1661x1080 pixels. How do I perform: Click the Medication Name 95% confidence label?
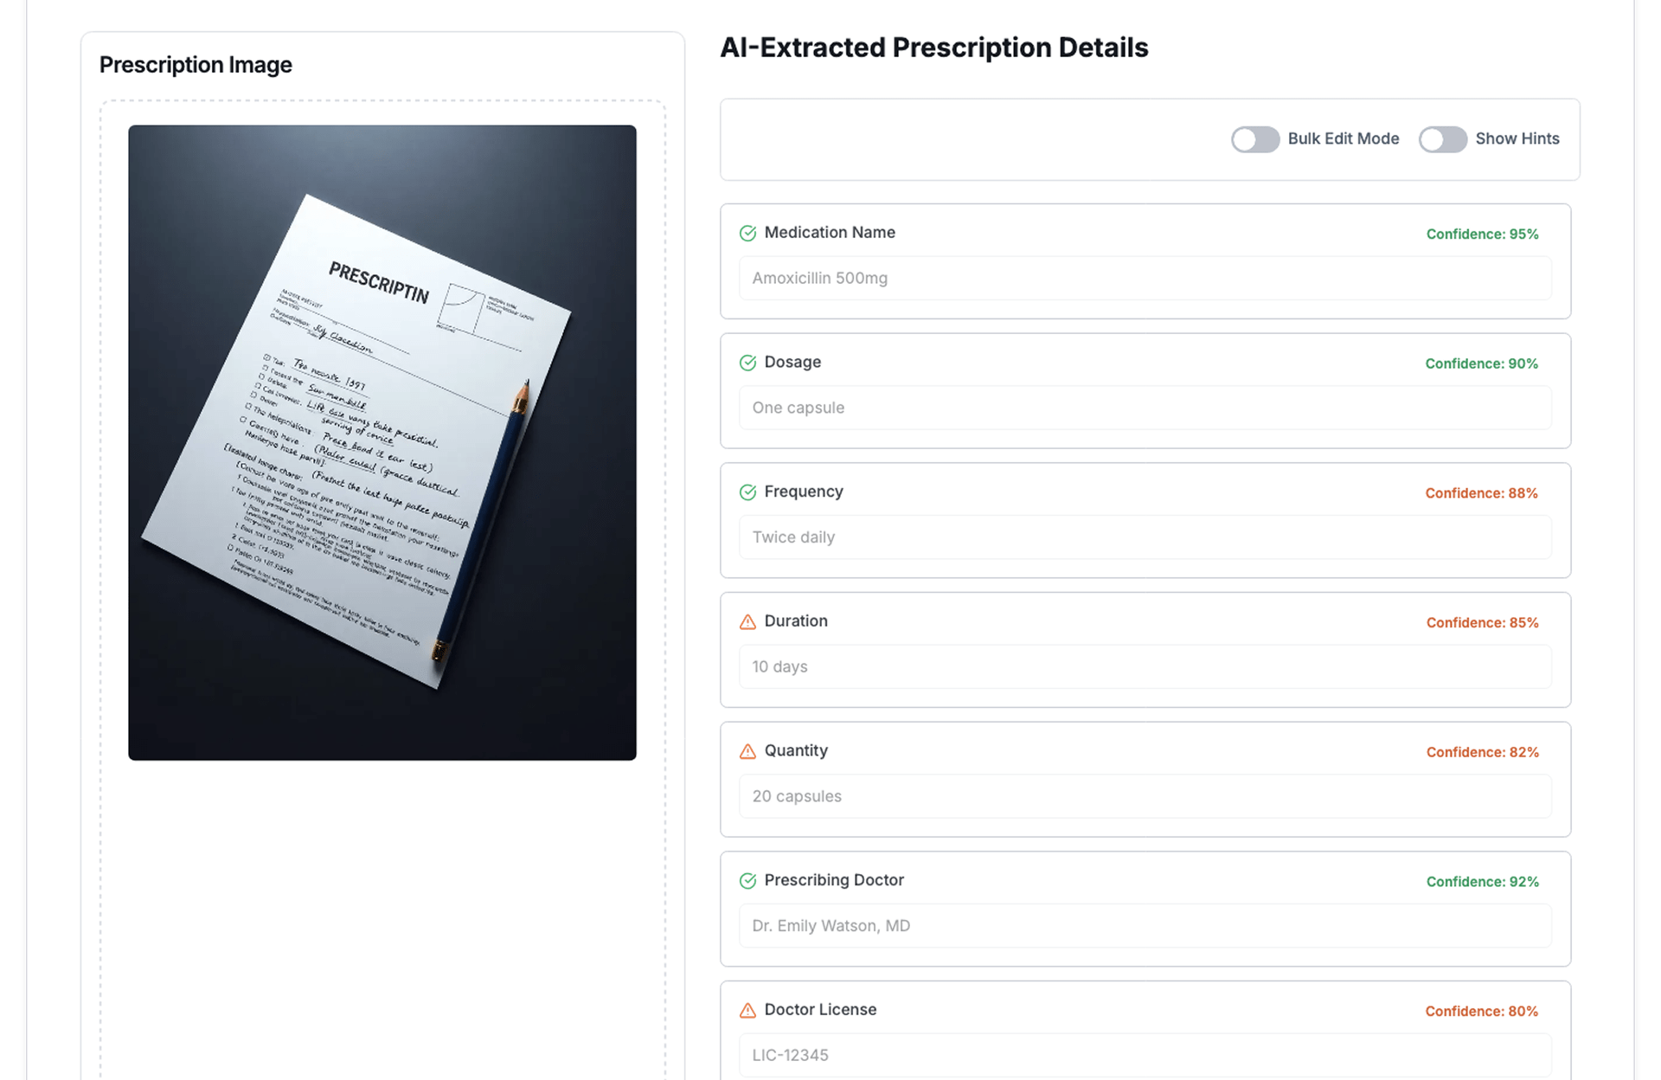pos(1482,235)
